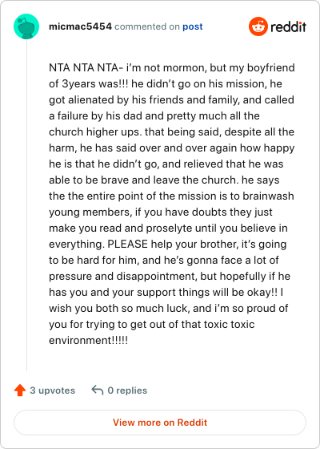Open the blue "post" link
The height and width of the screenshot is (449, 320).
coord(193,26)
